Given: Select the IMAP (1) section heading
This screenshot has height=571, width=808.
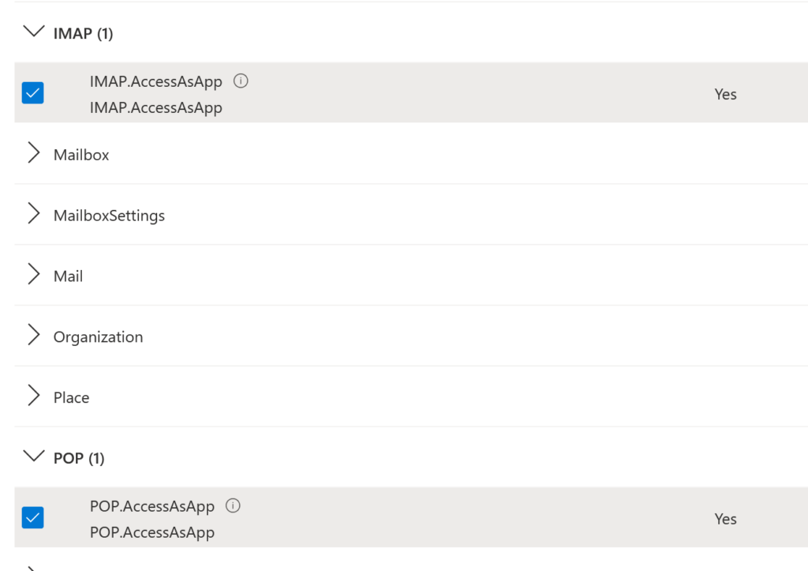Looking at the screenshot, I should click(x=83, y=33).
